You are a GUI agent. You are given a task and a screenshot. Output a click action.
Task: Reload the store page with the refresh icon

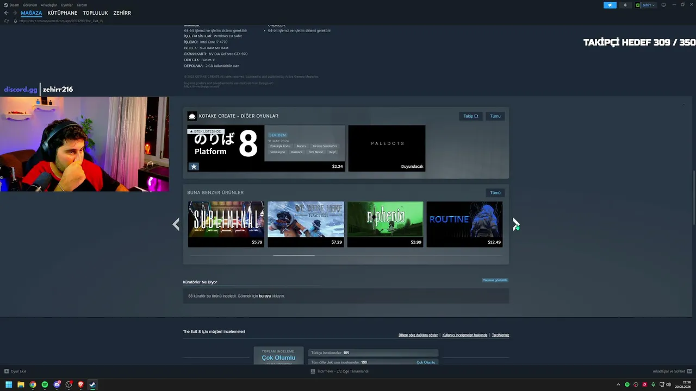click(x=7, y=21)
